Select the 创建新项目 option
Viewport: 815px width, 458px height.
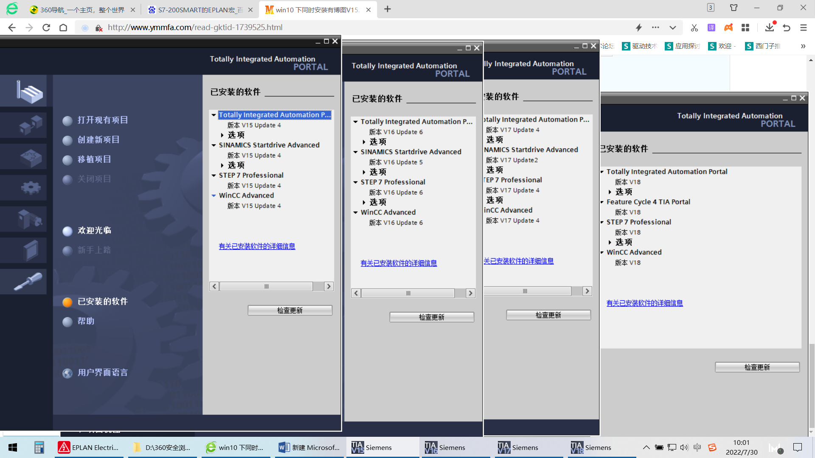tap(98, 140)
